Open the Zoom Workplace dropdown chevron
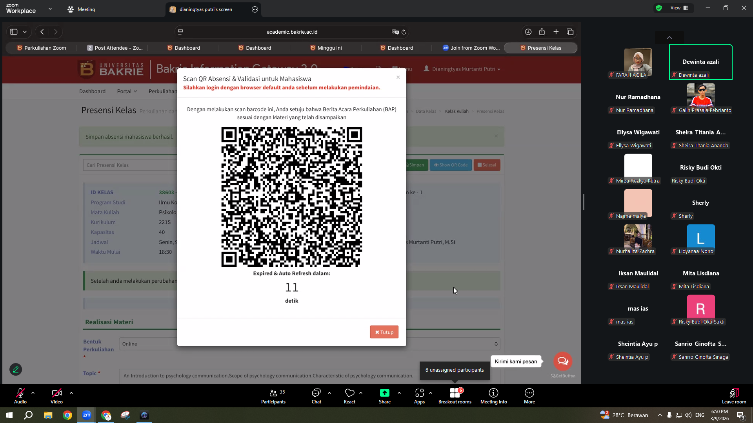Screen dimensions: 753x423 (50, 9)
